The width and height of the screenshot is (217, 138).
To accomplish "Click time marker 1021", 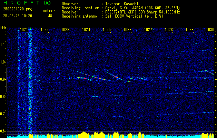I will point(24,30).
